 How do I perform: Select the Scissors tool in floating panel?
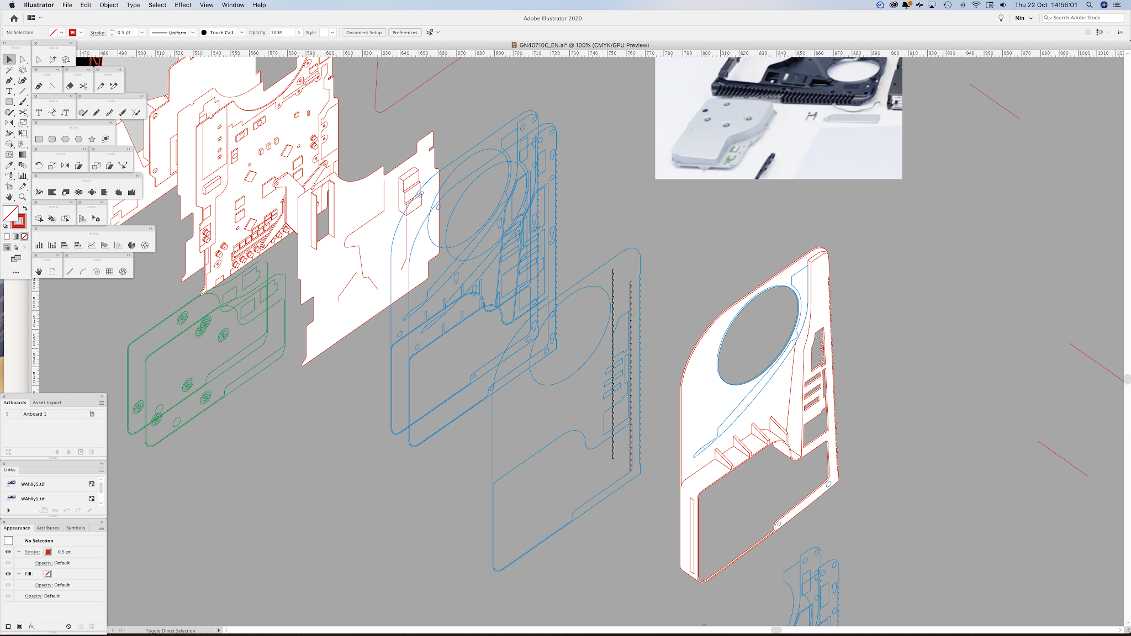[x=83, y=86]
